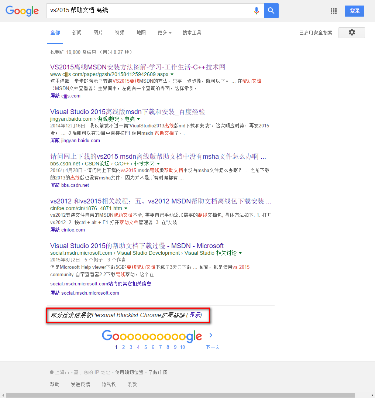Open the 隐私权 footer link
375x398 pixels.
click(x=109, y=385)
